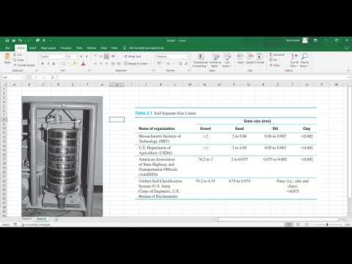Viewport: 352px width, 264px height.
Task: Decrease the cell indent
Action: coord(113,64)
